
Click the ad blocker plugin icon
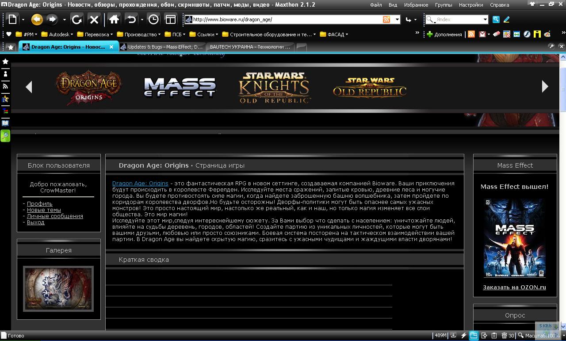506,34
